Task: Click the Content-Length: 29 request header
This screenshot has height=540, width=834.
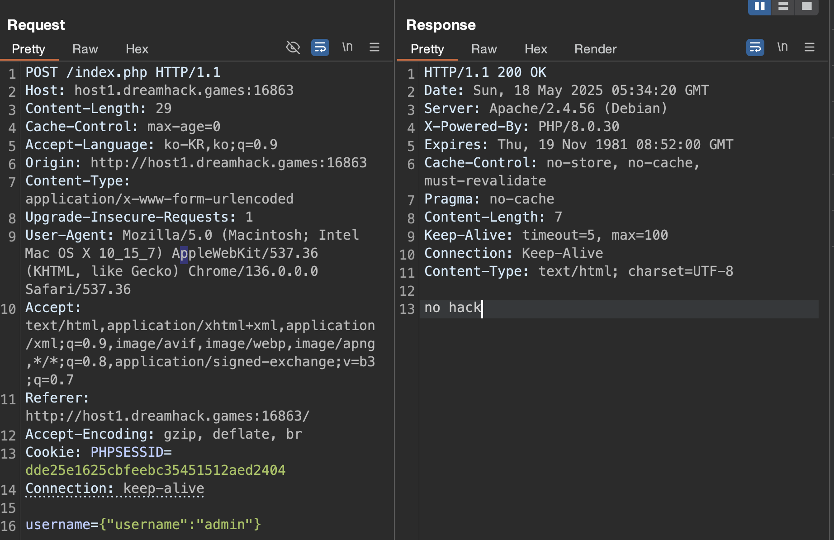Action: [x=99, y=109]
